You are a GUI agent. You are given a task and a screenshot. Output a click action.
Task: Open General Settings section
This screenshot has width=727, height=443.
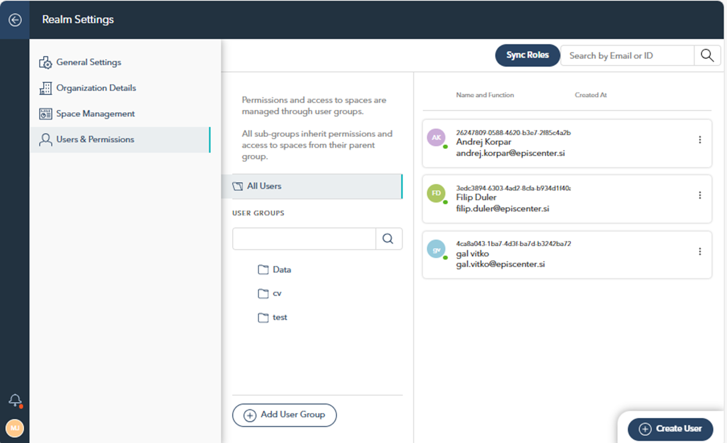click(120, 62)
